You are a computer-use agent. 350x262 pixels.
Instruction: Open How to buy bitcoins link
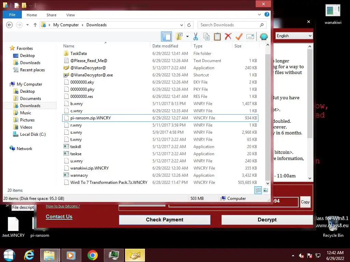(63, 206)
